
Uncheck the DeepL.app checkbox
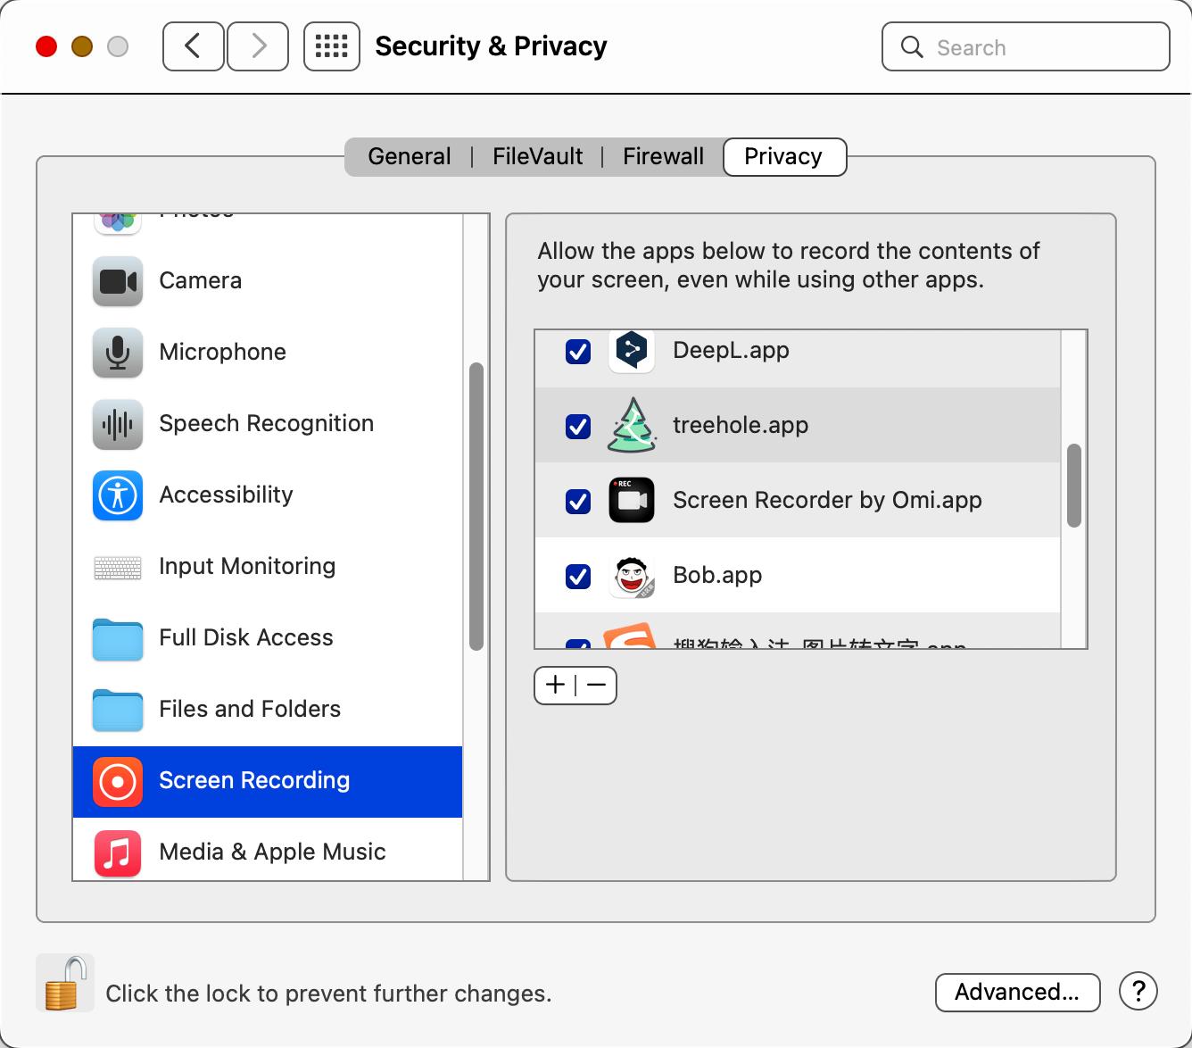click(578, 351)
